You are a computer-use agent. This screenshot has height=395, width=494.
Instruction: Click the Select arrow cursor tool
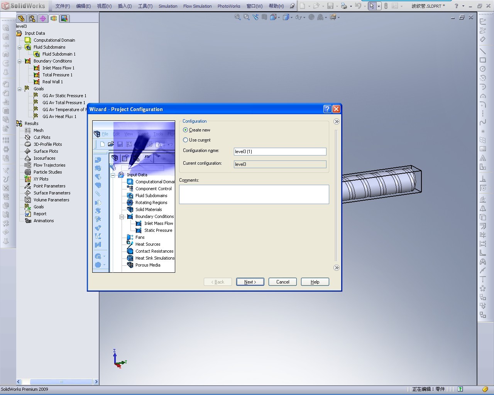pos(372,6)
